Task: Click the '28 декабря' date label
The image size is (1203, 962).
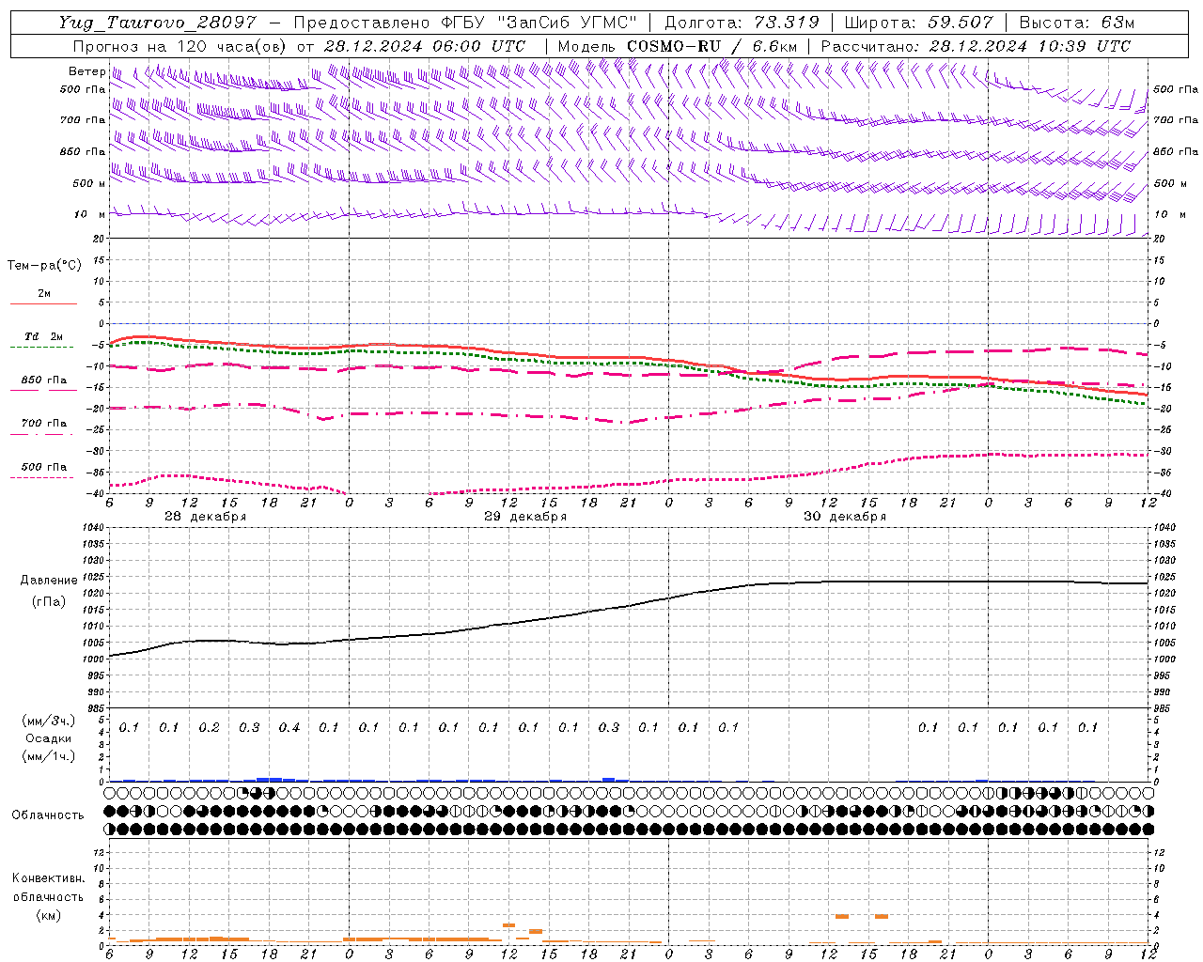Action: pyautogui.click(x=206, y=517)
